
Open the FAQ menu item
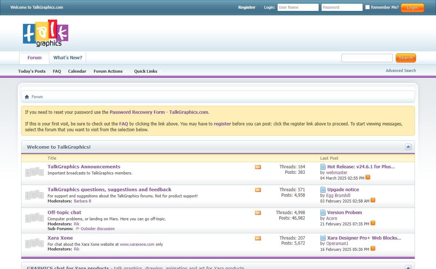57,71
